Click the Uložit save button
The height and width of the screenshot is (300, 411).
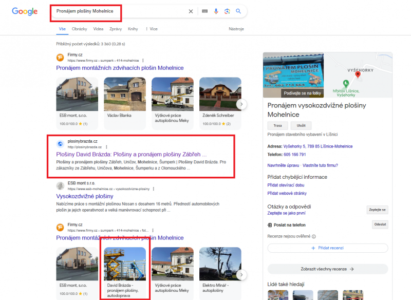coord(301,126)
